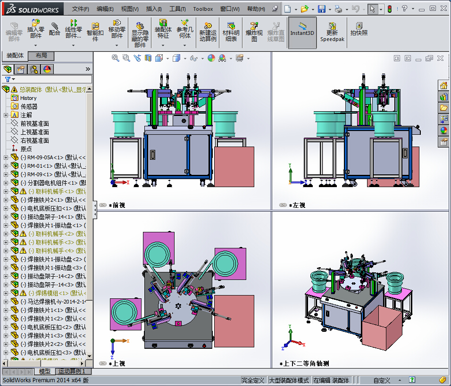Screen dimensions: 451x386
Task: Click the panel collapse handle beside the tree
Action: (x=95, y=210)
